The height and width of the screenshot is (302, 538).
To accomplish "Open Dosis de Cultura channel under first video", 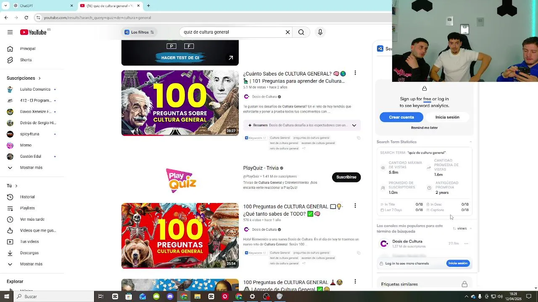I will coord(264,97).
